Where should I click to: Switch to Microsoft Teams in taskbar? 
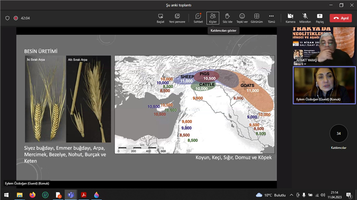coord(71,195)
